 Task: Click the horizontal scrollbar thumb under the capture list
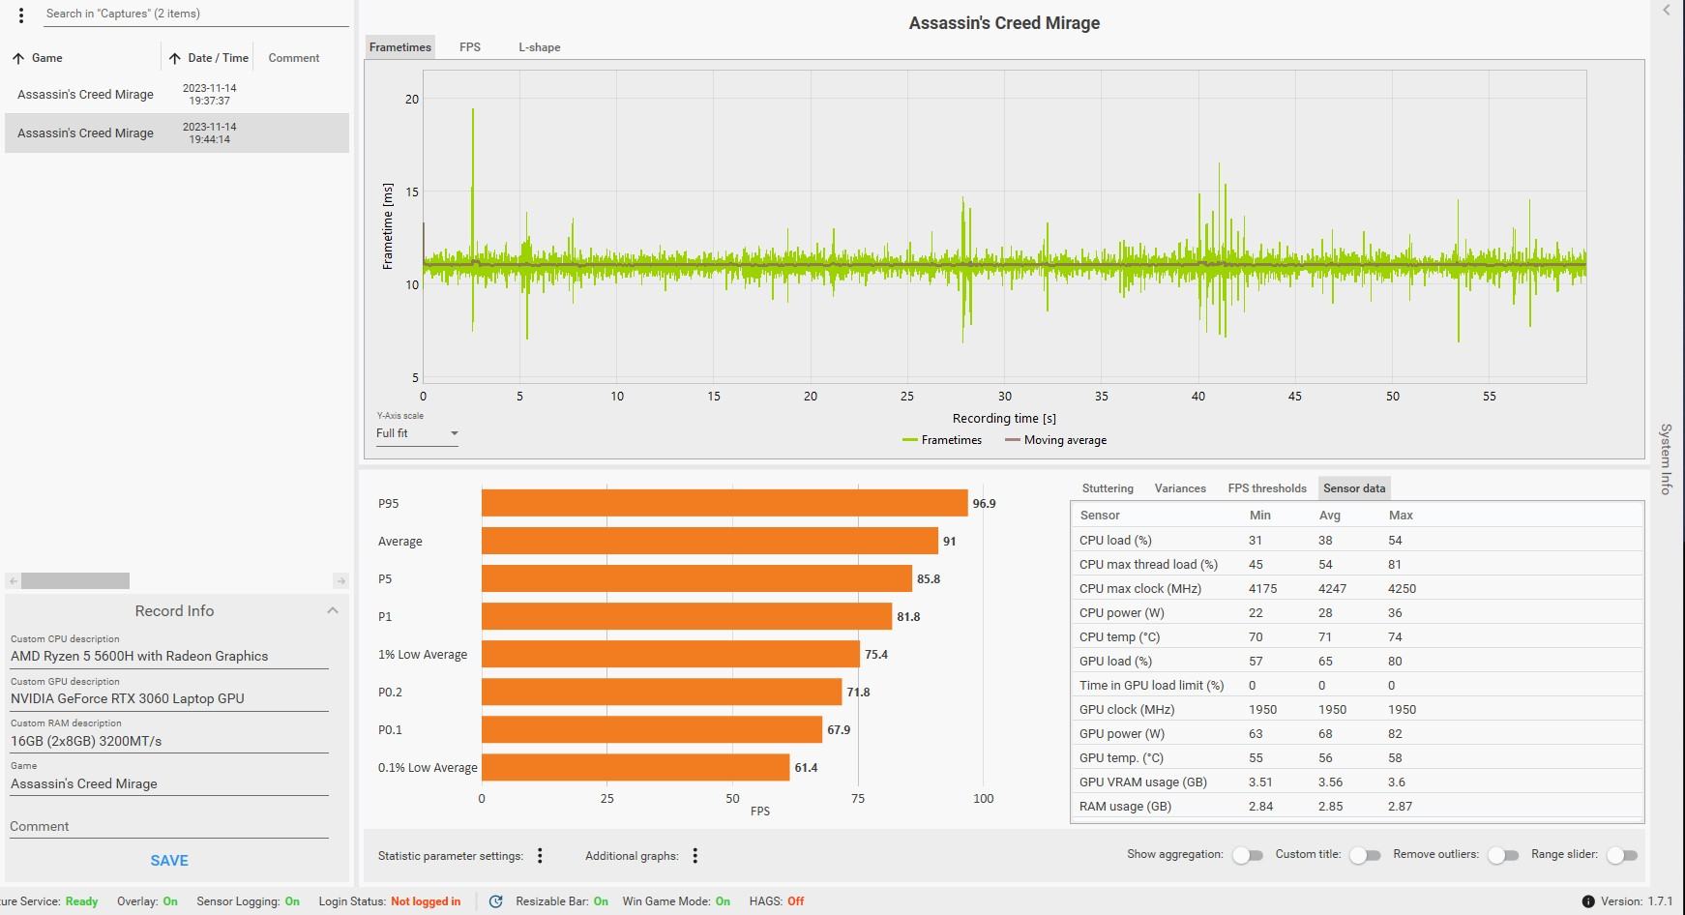[x=75, y=581]
